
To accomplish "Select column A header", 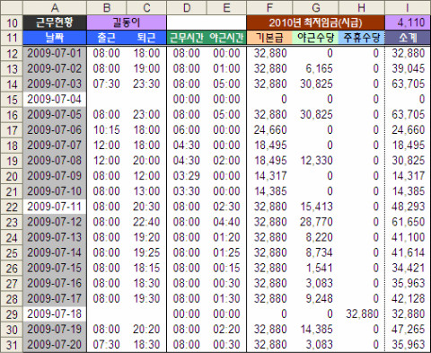I will (55, 8).
